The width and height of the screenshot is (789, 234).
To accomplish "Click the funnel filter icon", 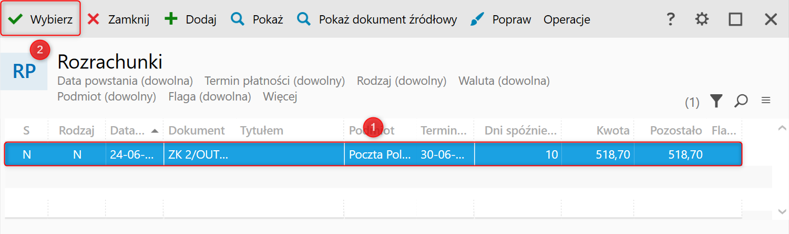I will (716, 101).
